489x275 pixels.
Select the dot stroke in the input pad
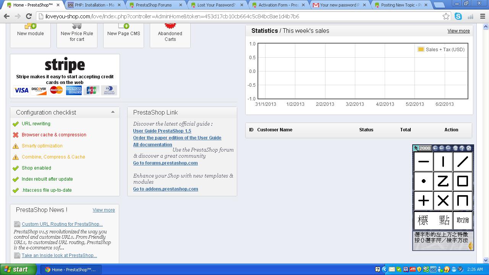(423, 181)
